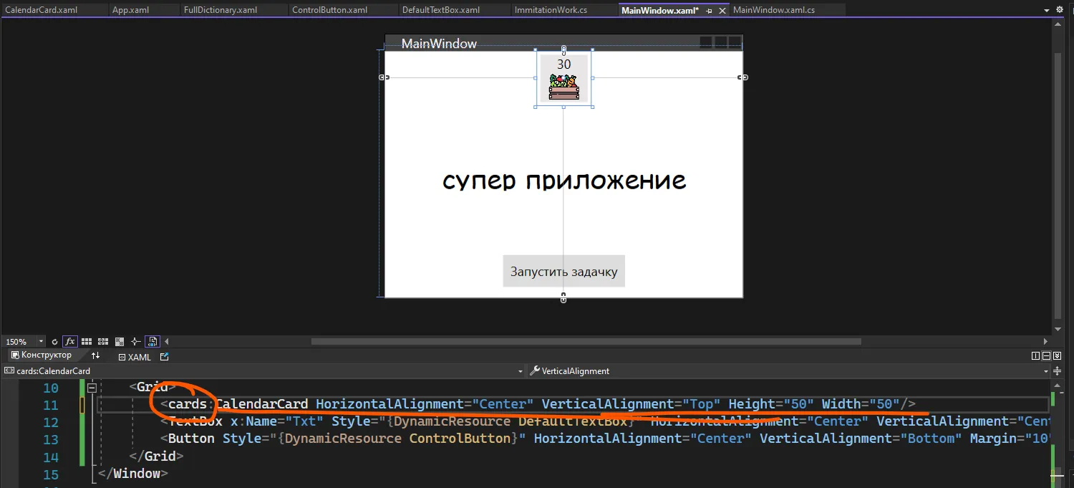Screen dimensions: 1074x488
Task: Click the designer scroll down arrow
Action: [x=1058, y=329]
